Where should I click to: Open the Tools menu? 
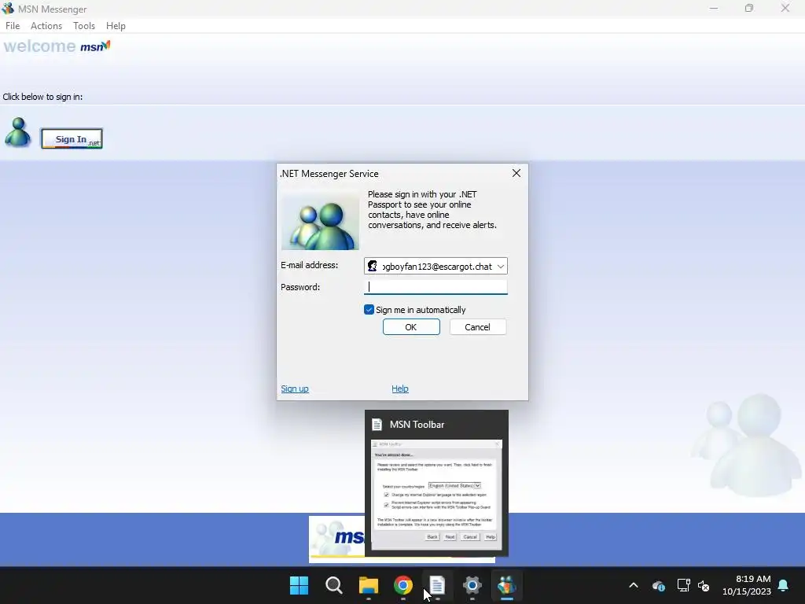pos(83,26)
